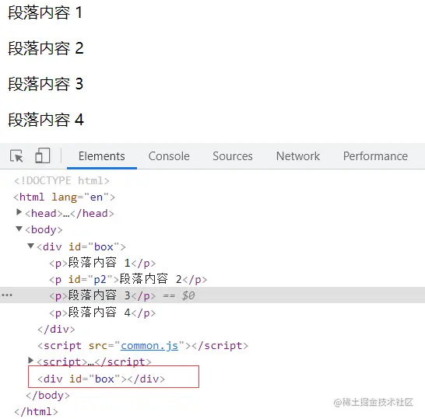Open the common.js source link
This screenshot has height=419, width=425.
(x=149, y=346)
